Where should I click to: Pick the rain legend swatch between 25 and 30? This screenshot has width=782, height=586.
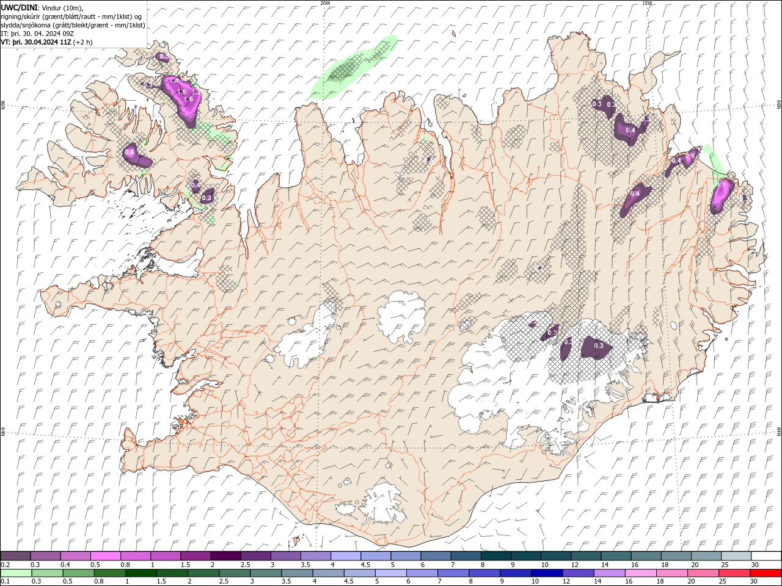735,573
